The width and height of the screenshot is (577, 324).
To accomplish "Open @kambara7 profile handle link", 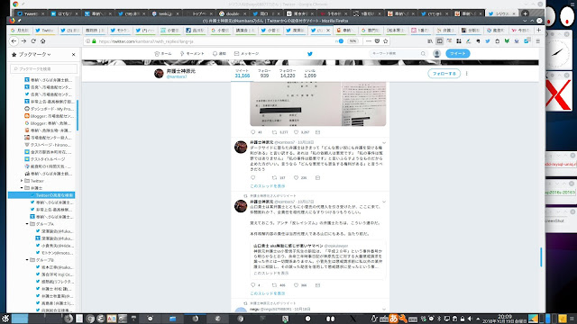I will [177, 76].
